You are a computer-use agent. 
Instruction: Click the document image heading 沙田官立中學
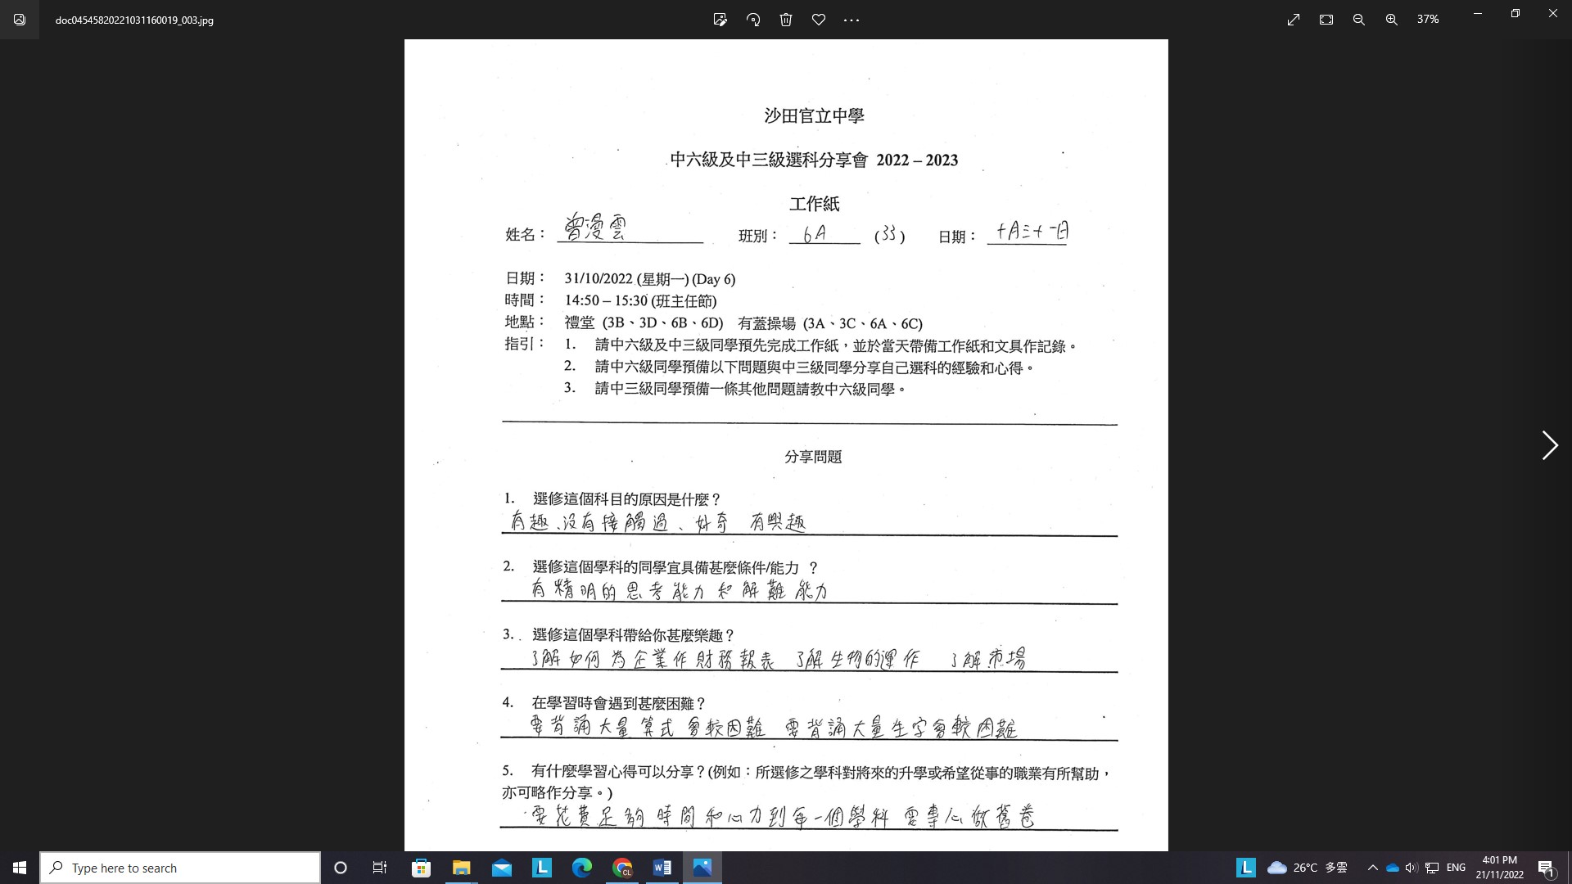tap(814, 116)
